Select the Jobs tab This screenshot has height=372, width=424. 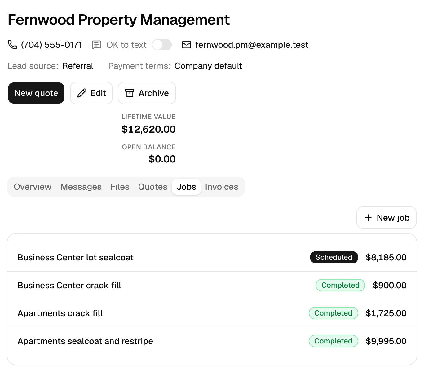pyautogui.click(x=186, y=187)
